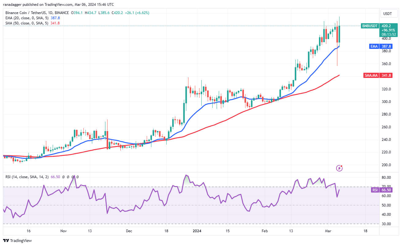Click the blue EMA price scale label
The width and height of the screenshot is (402, 246).
click(x=374, y=46)
